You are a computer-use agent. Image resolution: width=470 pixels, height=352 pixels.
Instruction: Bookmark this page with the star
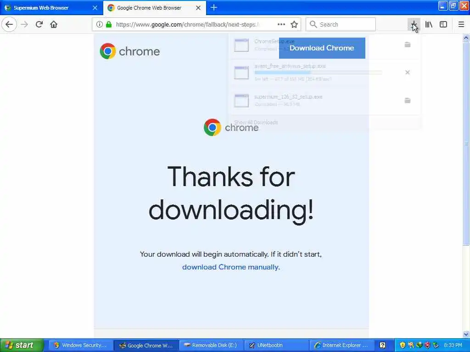pyautogui.click(x=294, y=24)
